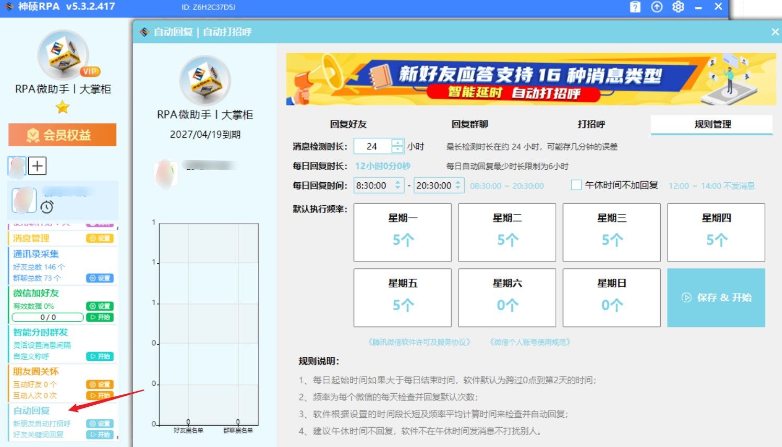The image size is (782, 447).
Task: Click the 会员权益 button
Action: (x=62, y=135)
